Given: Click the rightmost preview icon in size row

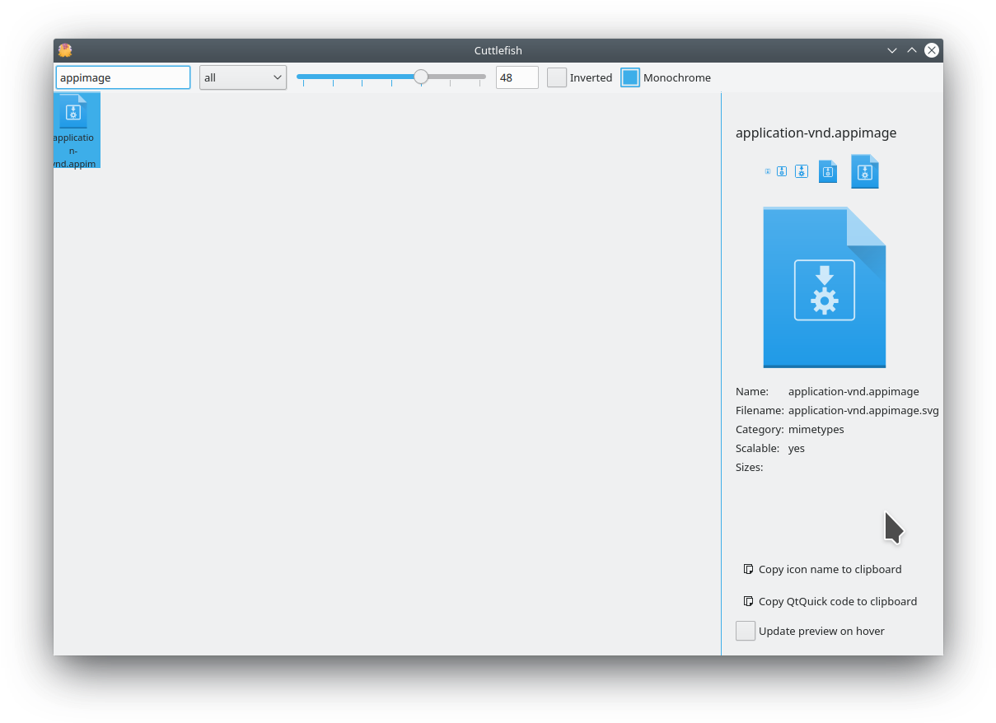Looking at the screenshot, I should point(864,171).
